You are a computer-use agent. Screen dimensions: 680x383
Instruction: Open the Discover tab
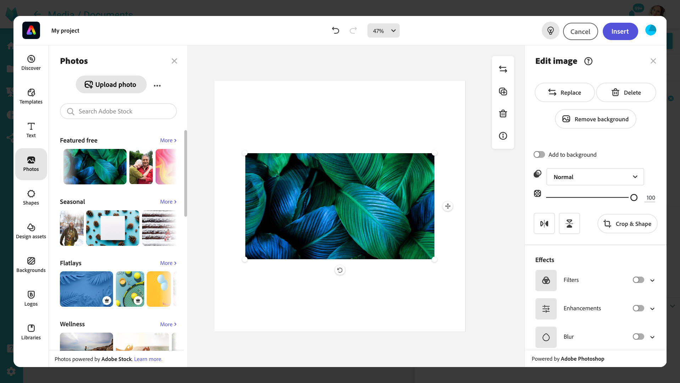point(31,63)
